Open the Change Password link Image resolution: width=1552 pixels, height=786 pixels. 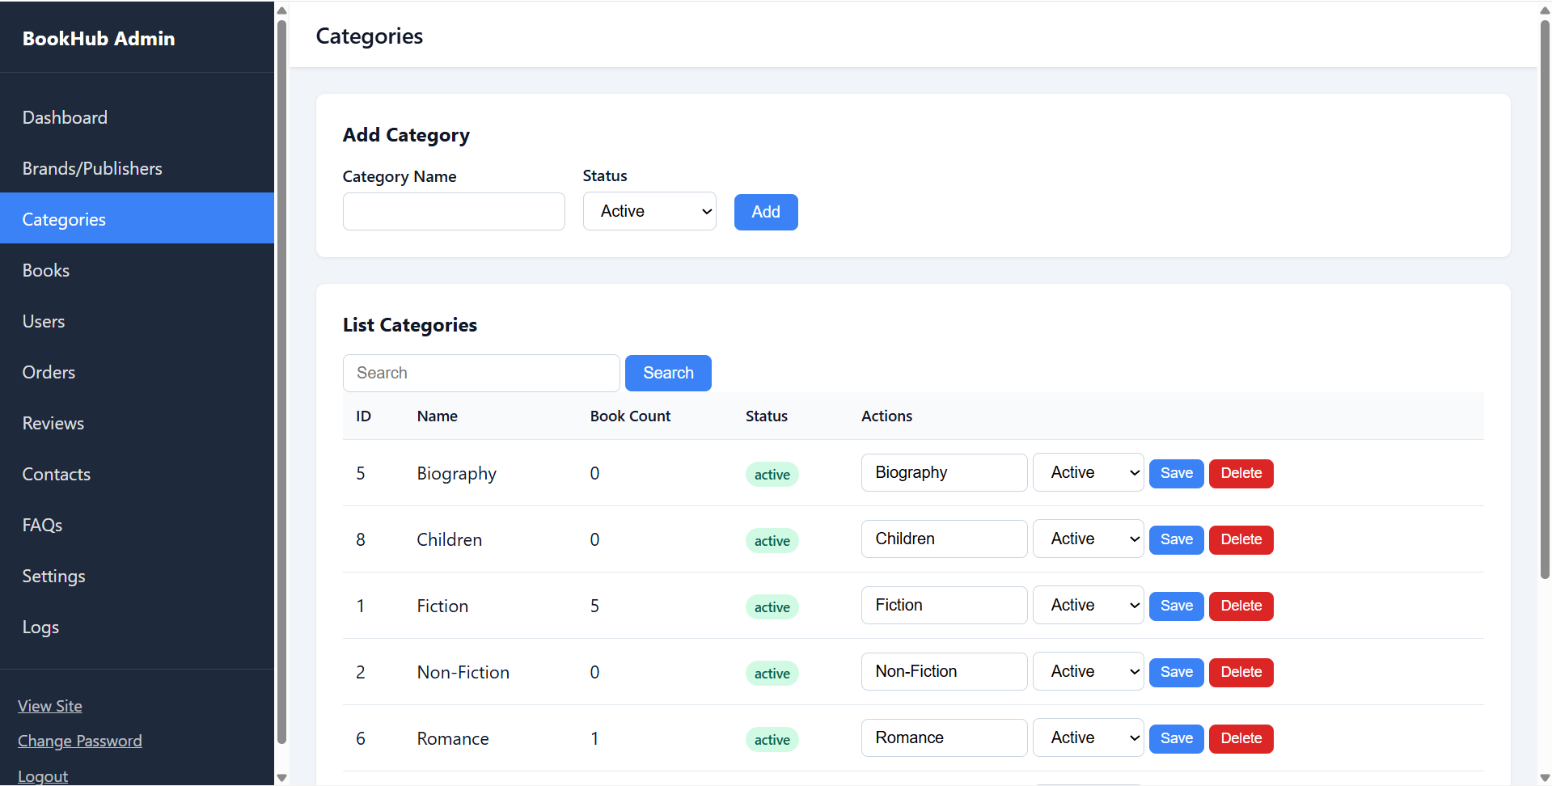(x=80, y=741)
